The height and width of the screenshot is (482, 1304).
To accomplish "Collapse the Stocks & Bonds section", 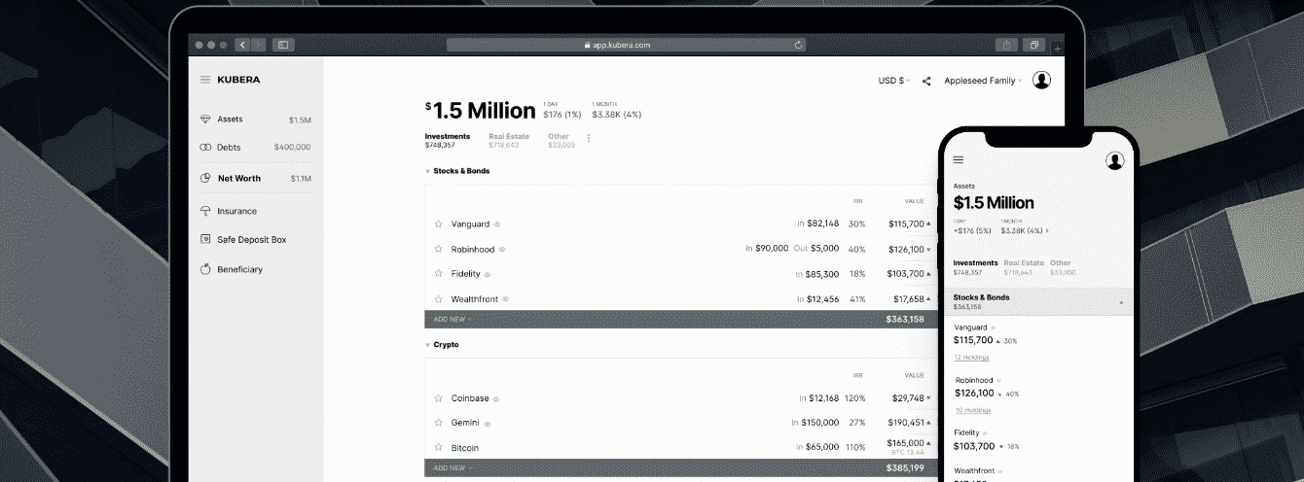I will pyautogui.click(x=427, y=171).
